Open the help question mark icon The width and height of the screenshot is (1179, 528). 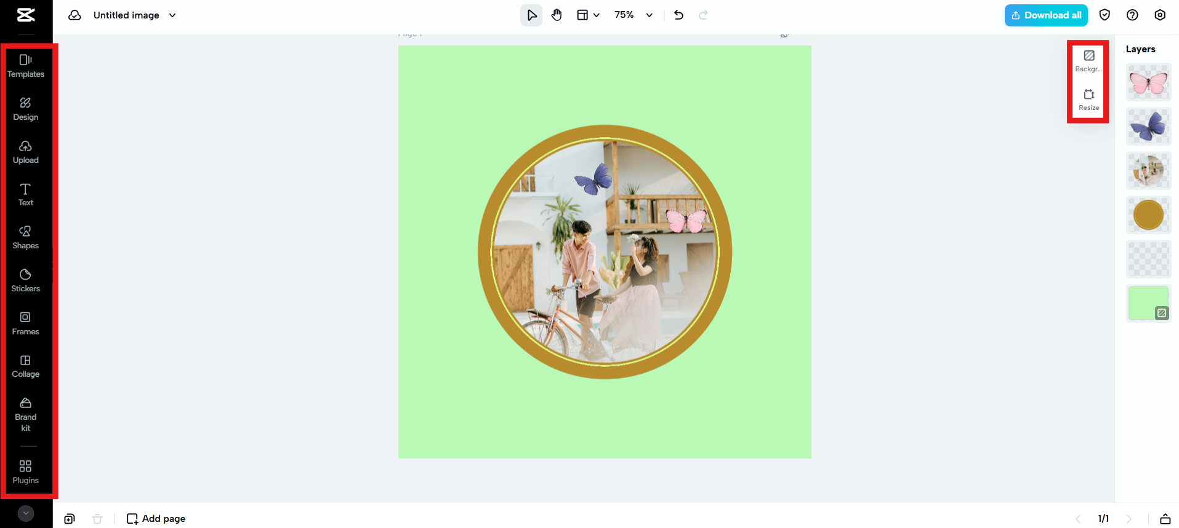coord(1132,15)
